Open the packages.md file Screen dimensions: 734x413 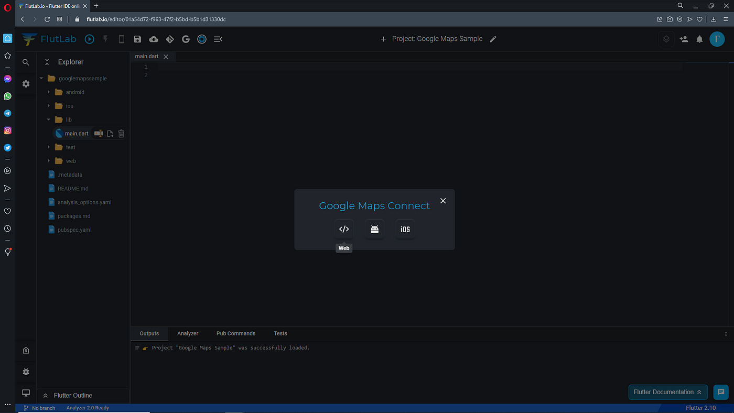[74, 216]
